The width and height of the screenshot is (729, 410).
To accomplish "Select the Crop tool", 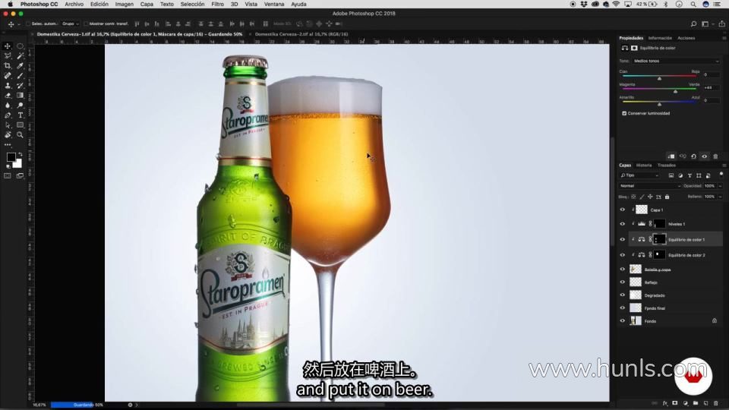I will tap(8, 65).
